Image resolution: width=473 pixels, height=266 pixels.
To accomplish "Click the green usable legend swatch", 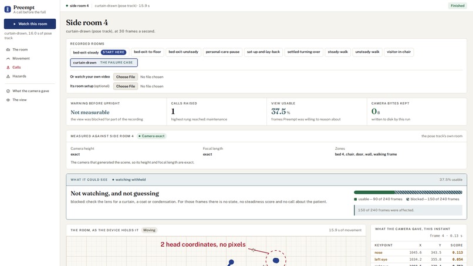I will [356, 199].
